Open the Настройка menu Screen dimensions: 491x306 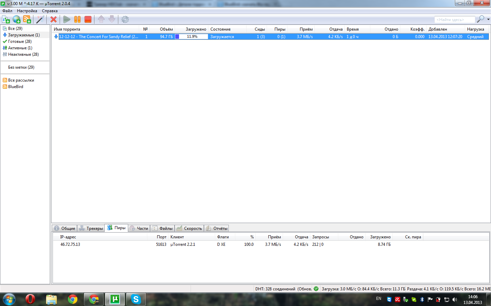(27, 11)
